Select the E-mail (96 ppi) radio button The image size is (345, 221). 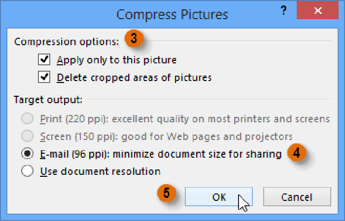click(28, 154)
